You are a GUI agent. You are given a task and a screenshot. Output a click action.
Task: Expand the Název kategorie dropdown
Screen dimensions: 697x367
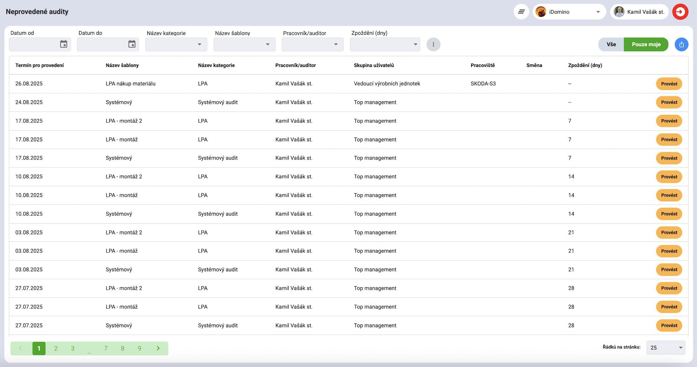tap(176, 45)
